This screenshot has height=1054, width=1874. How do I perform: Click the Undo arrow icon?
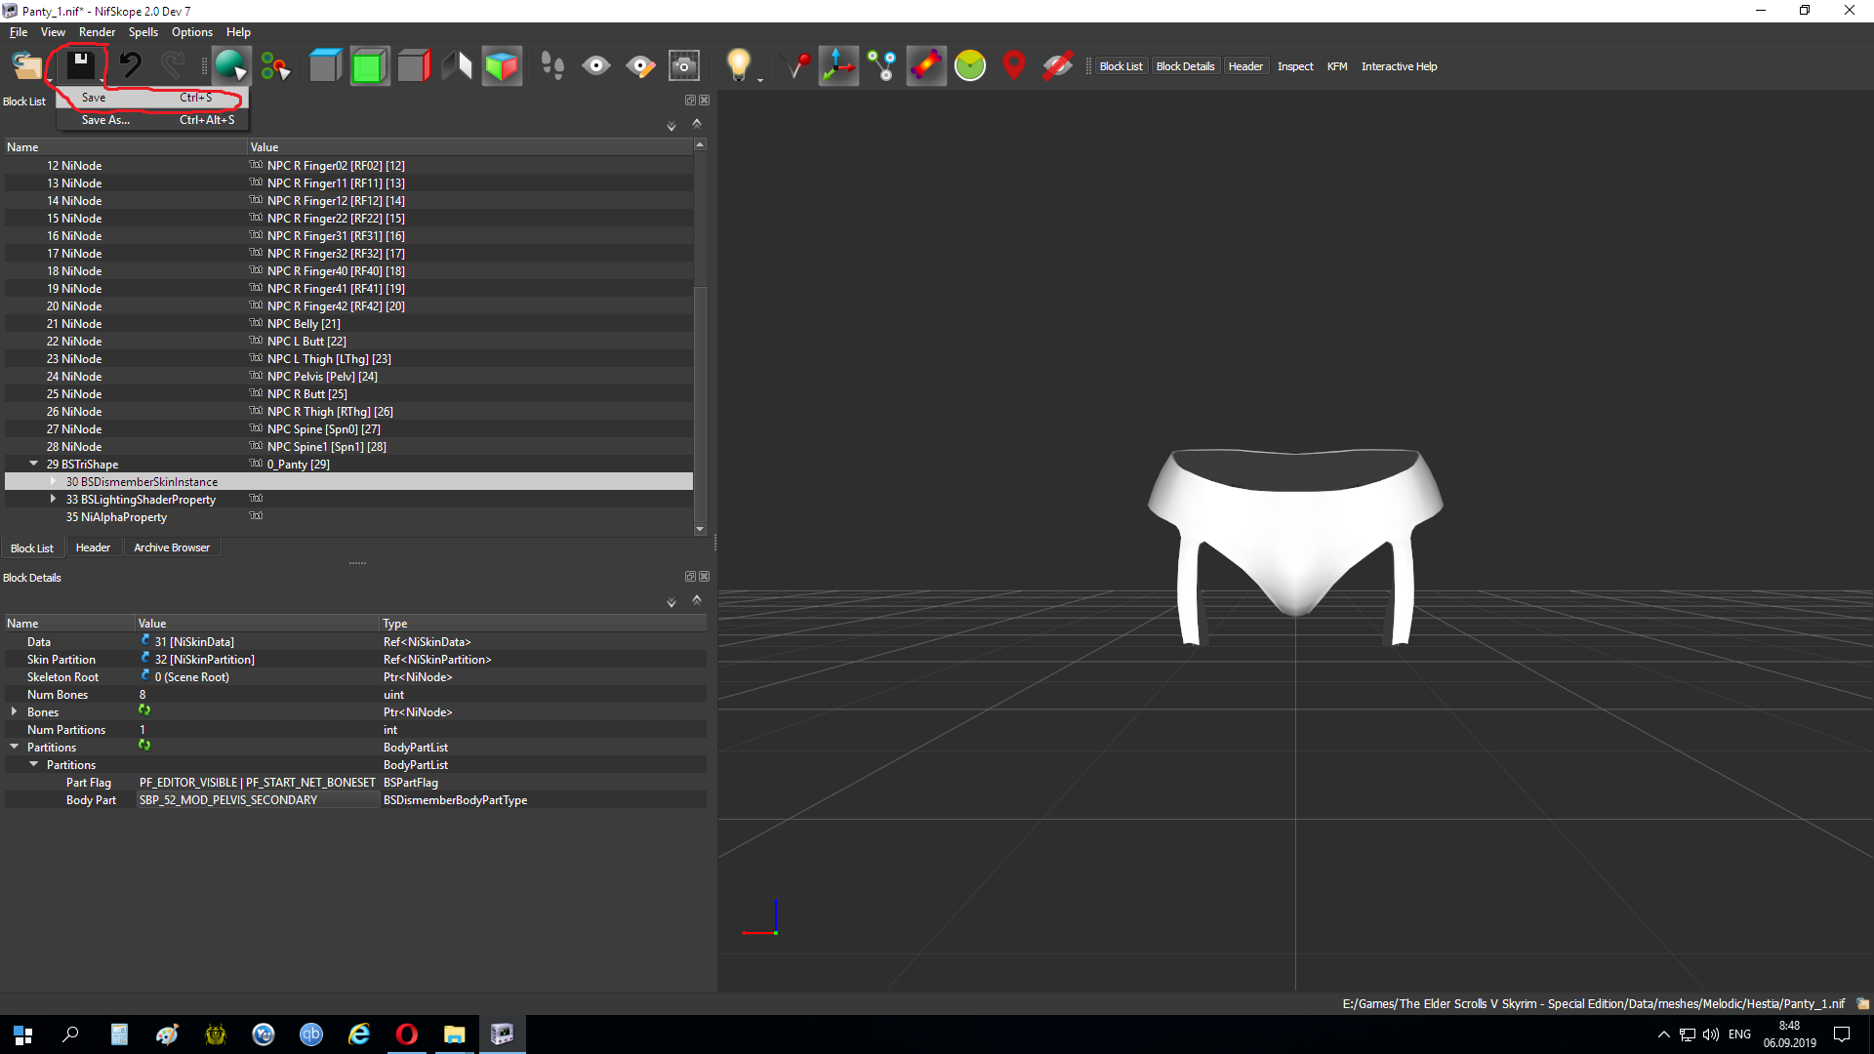click(x=130, y=65)
